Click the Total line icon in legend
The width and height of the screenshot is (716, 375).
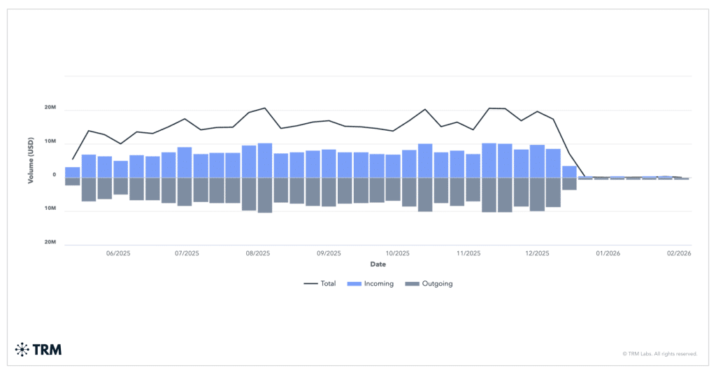coord(310,283)
